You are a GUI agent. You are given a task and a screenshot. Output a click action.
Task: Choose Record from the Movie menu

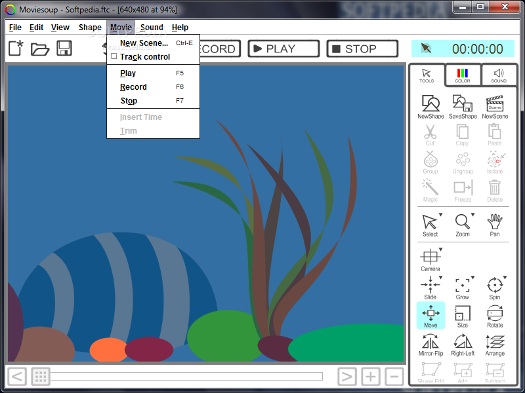154,87
